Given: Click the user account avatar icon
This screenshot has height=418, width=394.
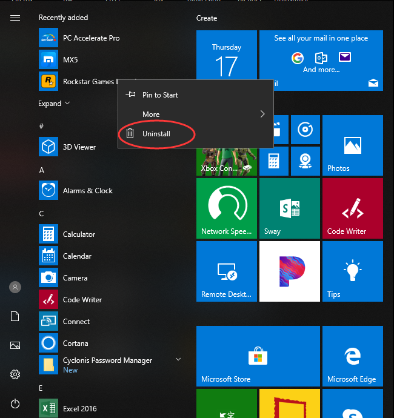Looking at the screenshot, I should (15, 287).
